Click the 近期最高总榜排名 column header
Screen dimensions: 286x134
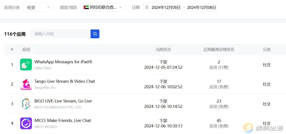coord(219,50)
